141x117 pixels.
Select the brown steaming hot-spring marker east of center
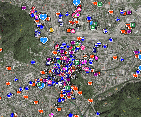tap(85, 55)
